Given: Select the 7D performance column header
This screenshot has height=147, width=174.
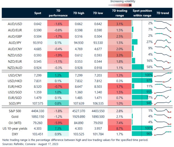Looking at the screenshot, I should pos(58,13).
